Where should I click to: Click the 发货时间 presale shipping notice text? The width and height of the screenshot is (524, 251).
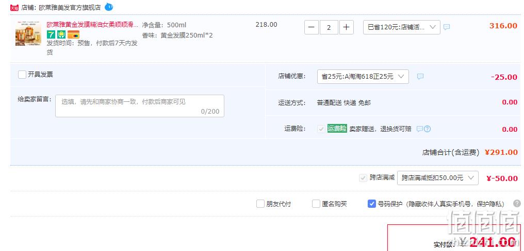pyautogui.click(x=92, y=48)
